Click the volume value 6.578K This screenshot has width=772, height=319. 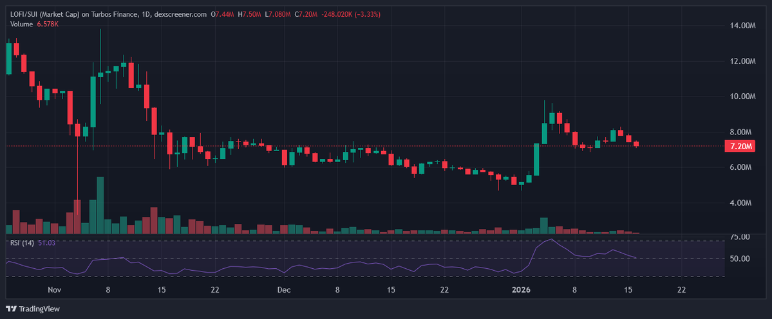pyautogui.click(x=47, y=24)
